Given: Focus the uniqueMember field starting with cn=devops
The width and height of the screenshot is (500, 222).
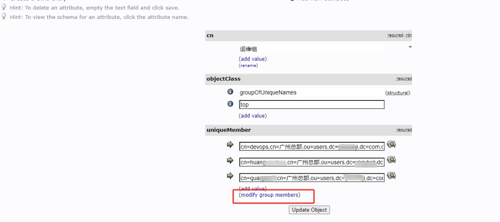Looking at the screenshot, I should pyautogui.click(x=312, y=147).
